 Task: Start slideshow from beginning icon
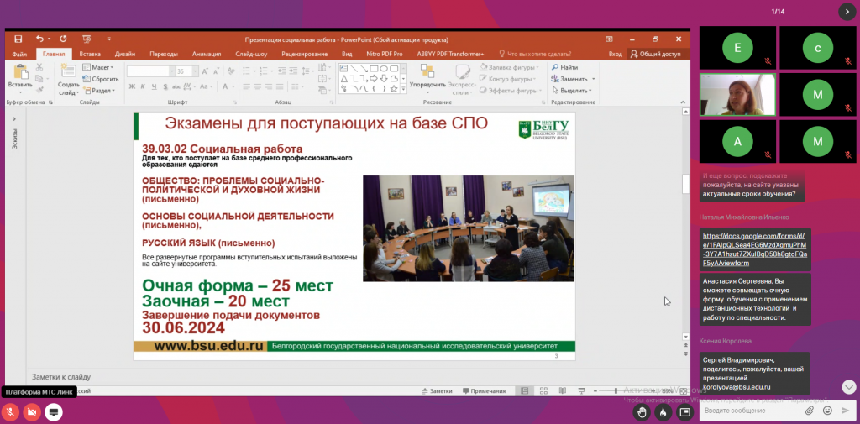[x=87, y=39]
